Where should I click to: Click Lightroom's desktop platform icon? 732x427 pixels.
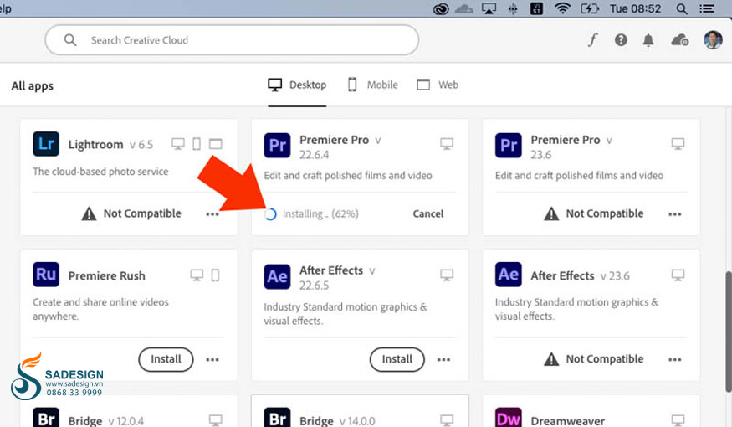pos(178,144)
